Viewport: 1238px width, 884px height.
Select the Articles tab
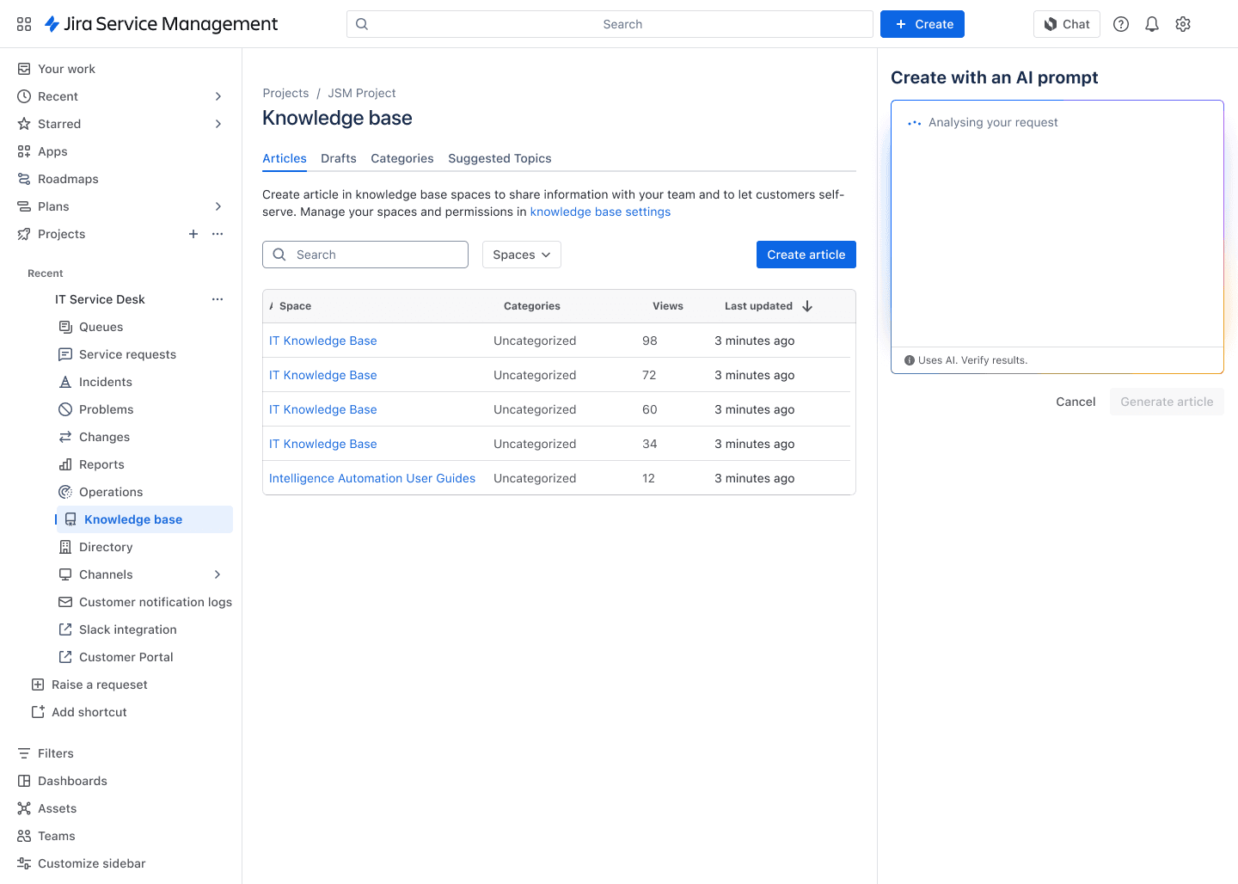click(x=285, y=158)
